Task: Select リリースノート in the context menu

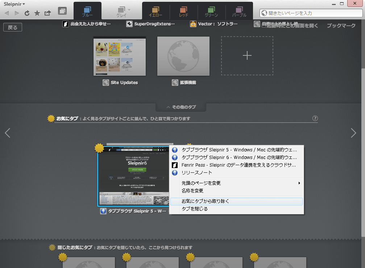Action: pos(236,173)
